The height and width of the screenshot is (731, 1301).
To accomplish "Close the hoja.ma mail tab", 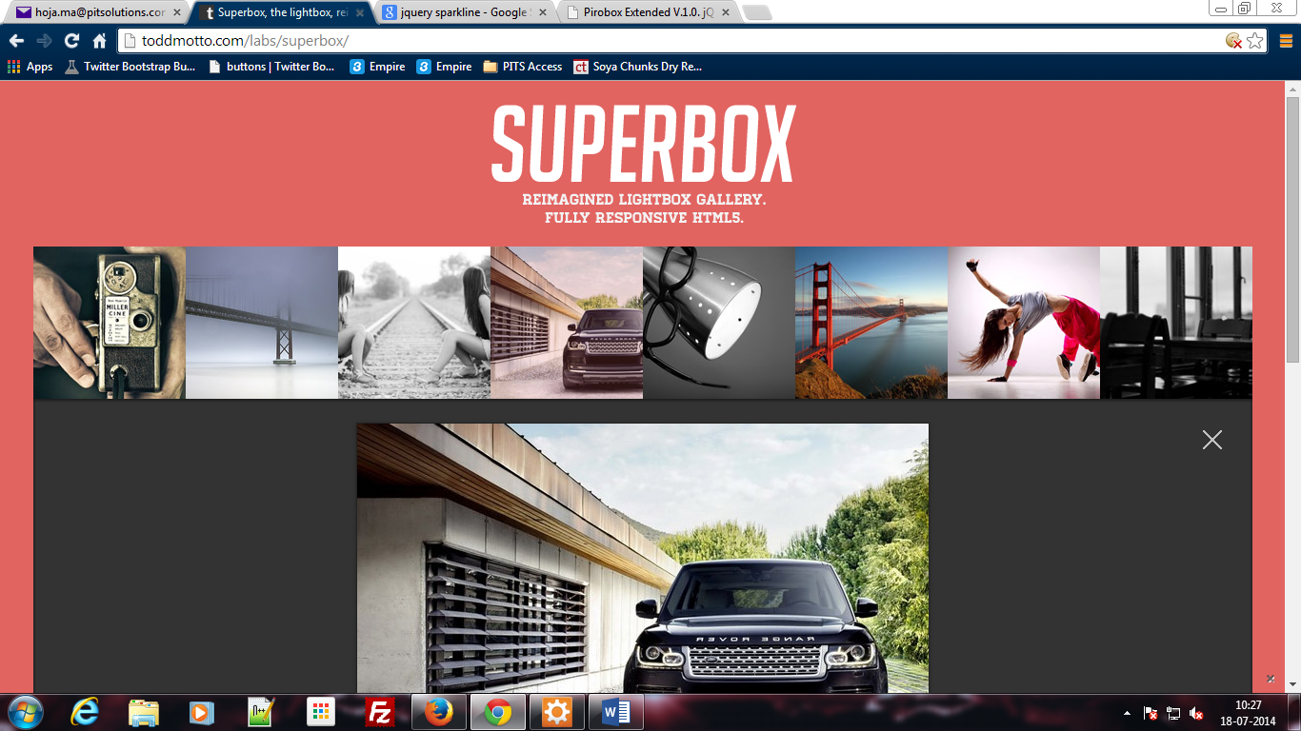I will [176, 12].
